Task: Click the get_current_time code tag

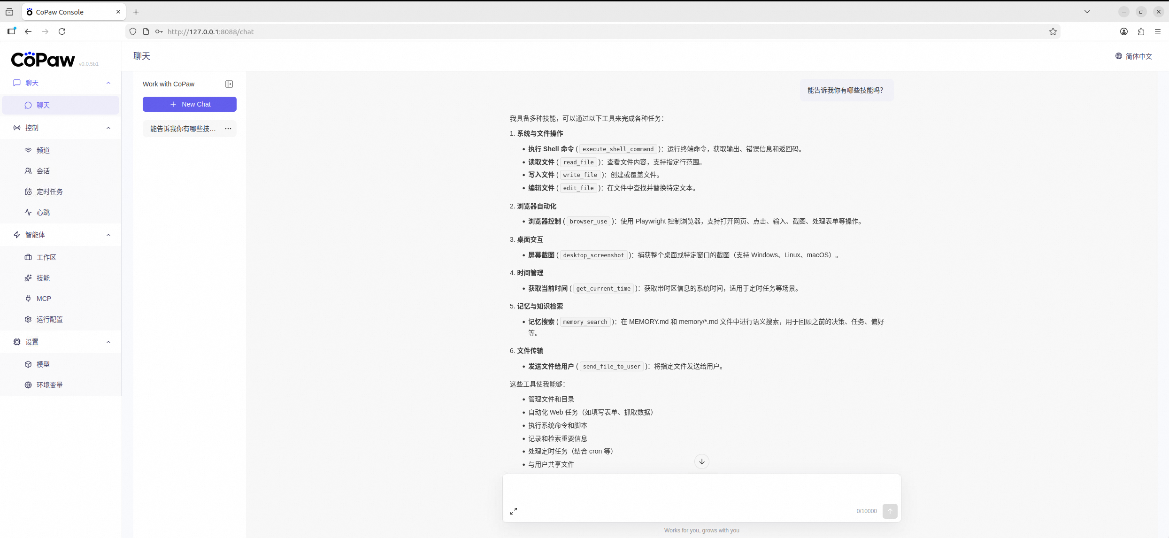Action: point(603,288)
